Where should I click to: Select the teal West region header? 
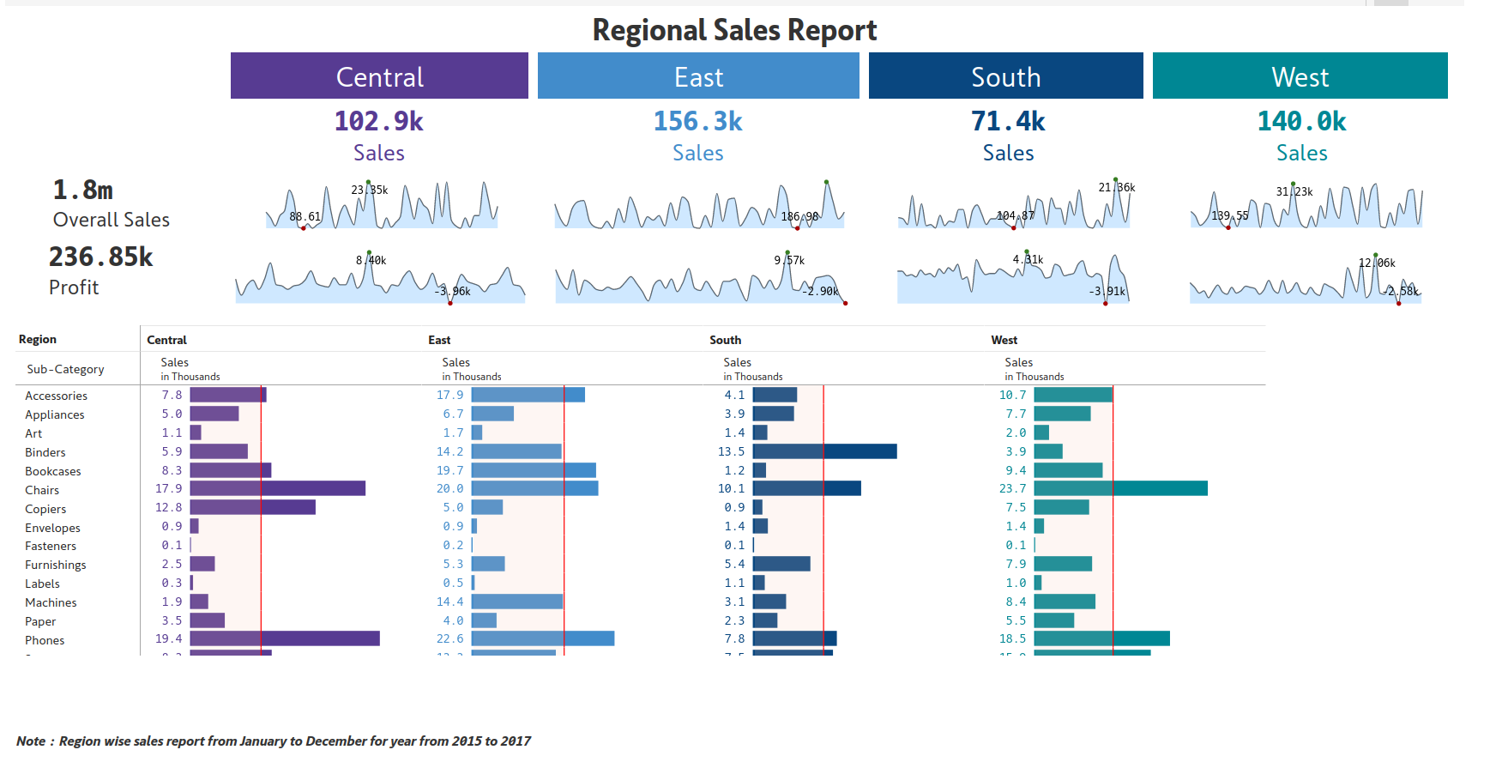[1300, 76]
